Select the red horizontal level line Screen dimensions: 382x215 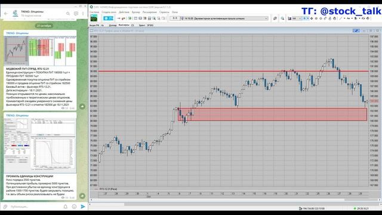[x=233, y=71]
